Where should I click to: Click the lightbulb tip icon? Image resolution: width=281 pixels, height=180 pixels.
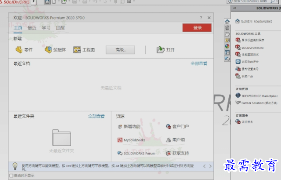15,166
